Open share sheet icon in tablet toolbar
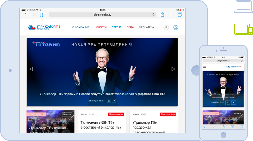253x141 pixels. click(162, 15)
